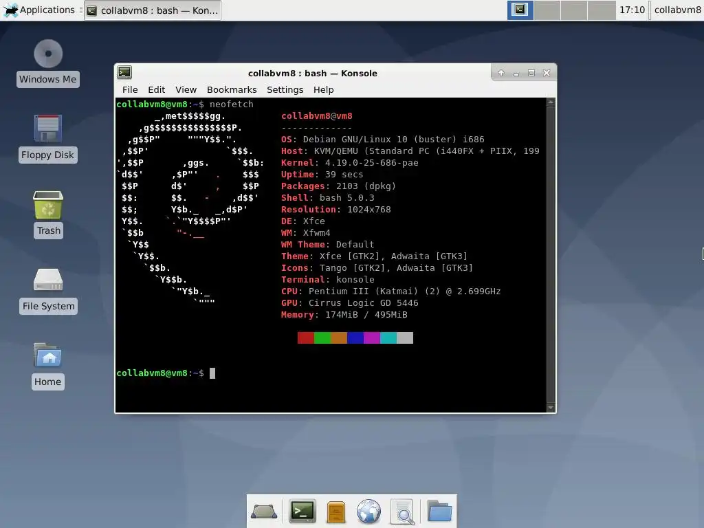The width and height of the screenshot is (704, 528).
Task: Click the blue color block in neofetch
Action: tap(355, 338)
